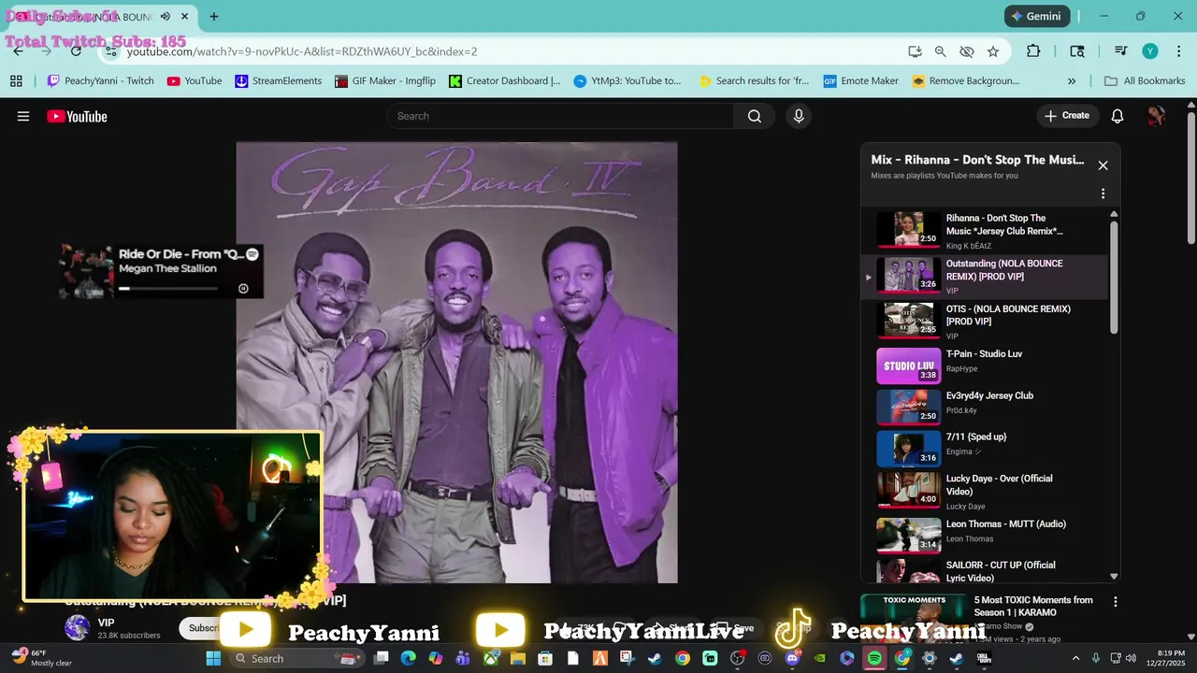Focus the YouTube search box
The width and height of the screenshot is (1197, 673).
click(x=561, y=116)
